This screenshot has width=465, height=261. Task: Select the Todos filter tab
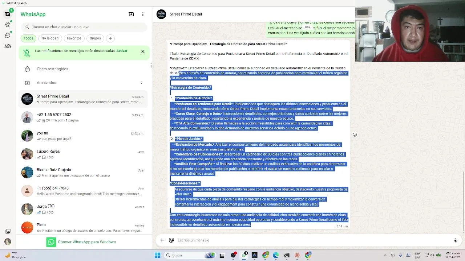(28, 38)
